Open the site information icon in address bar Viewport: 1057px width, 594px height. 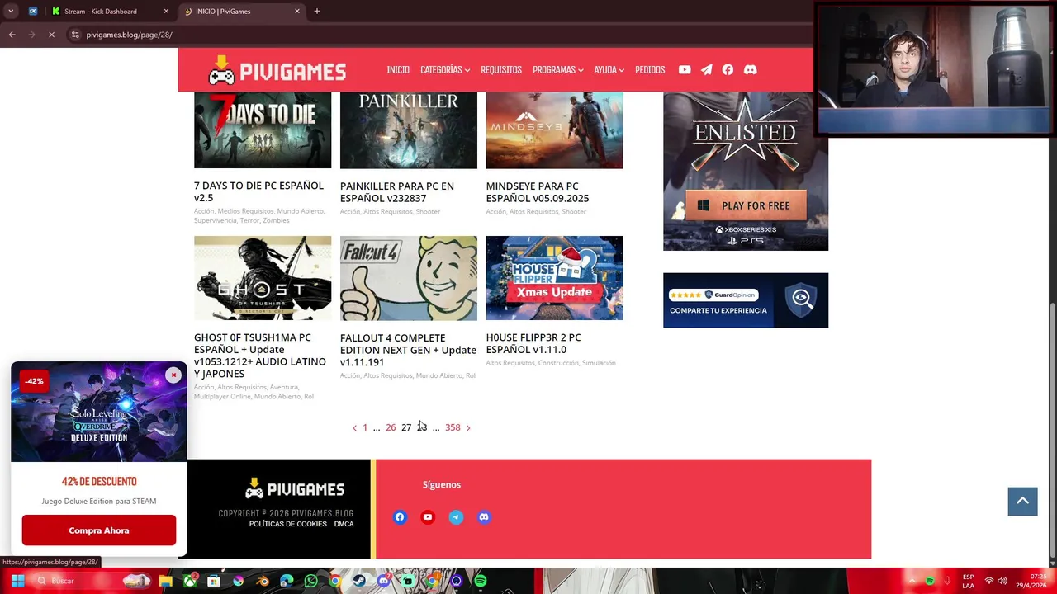75,35
